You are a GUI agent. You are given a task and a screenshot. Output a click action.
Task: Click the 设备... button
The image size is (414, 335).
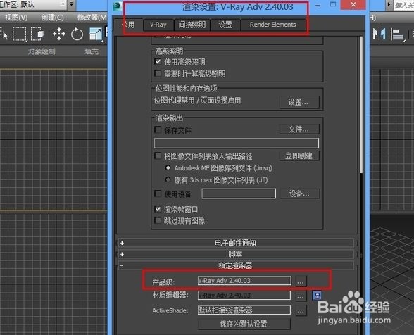(300, 194)
